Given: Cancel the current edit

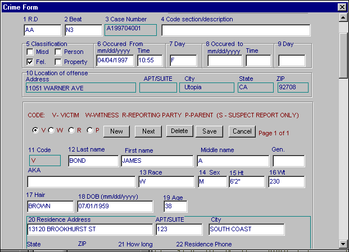Looking at the screenshot, I should 242,131.
